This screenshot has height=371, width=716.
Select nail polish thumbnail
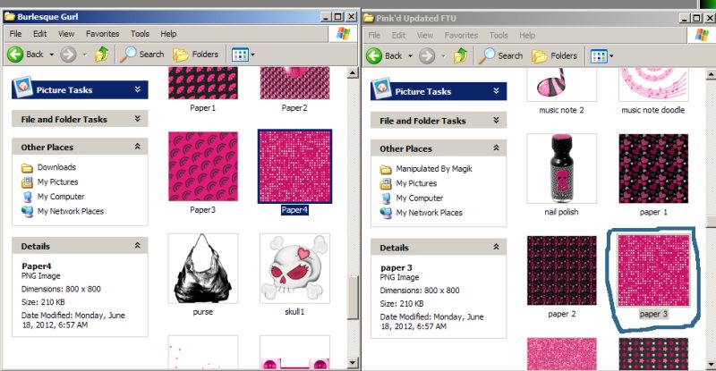(x=561, y=168)
